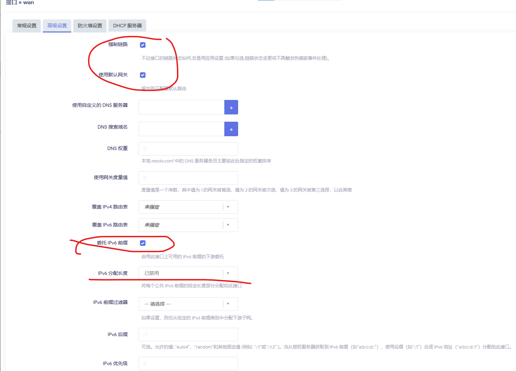
Task: Disable the 委托 IPv6 前缀 checkbox
Action: 143,243
